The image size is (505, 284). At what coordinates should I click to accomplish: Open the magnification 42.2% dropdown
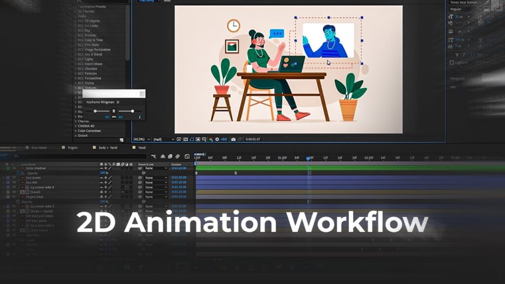point(141,140)
